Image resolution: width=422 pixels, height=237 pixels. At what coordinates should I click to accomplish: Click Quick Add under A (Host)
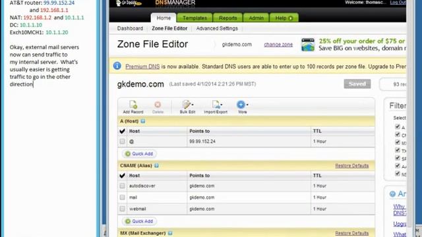tap(139, 153)
